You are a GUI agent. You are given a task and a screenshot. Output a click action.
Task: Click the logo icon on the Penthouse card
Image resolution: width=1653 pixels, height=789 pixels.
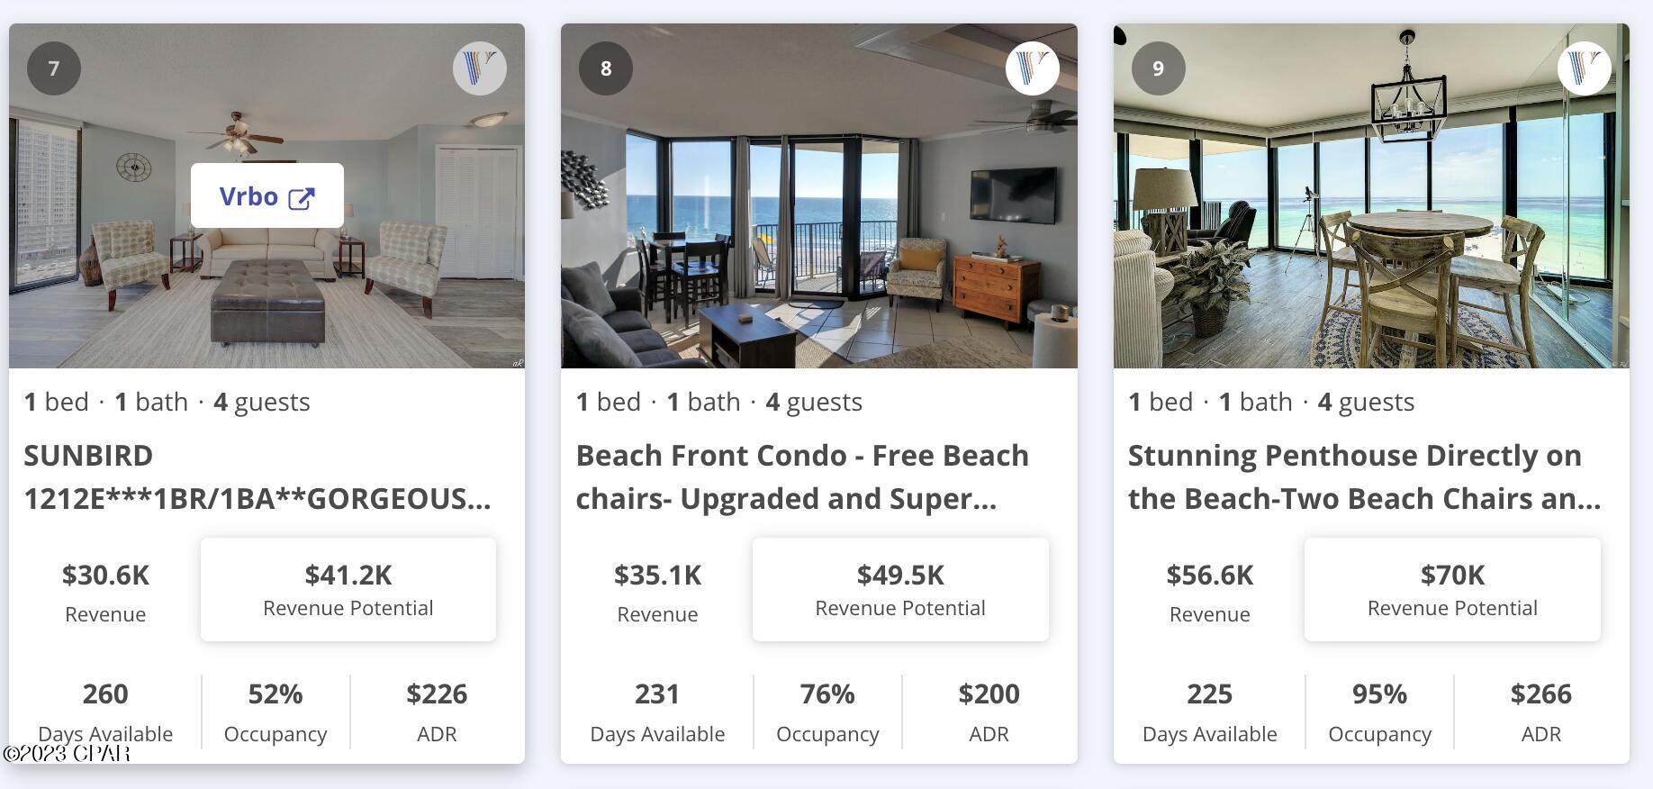pos(1586,68)
